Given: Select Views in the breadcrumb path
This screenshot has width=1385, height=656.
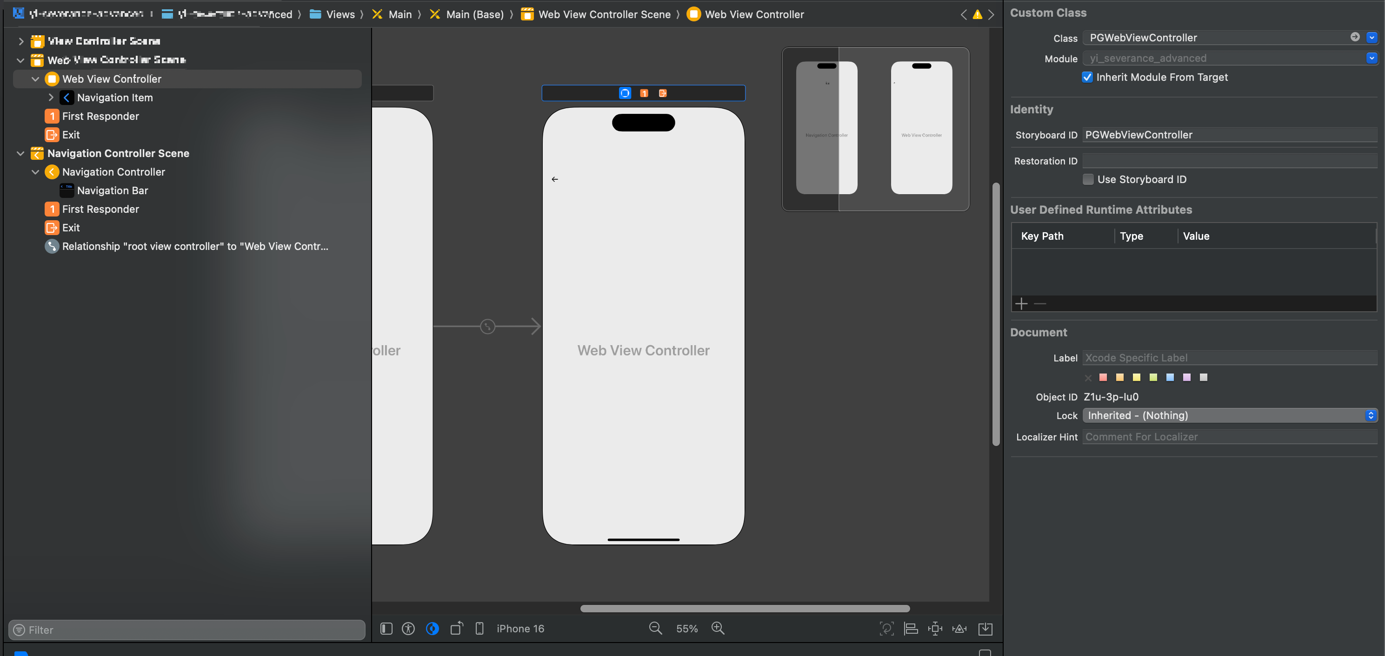Looking at the screenshot, I should click(x=340, y=14).
